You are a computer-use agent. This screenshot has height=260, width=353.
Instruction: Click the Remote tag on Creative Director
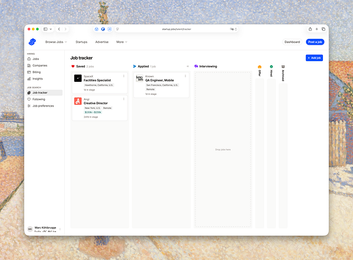(x=108, y=108)
